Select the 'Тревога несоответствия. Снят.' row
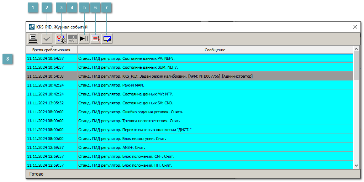The width and height of the screenshot is (364, 182). pyautogui.click(x=189, y=121)
